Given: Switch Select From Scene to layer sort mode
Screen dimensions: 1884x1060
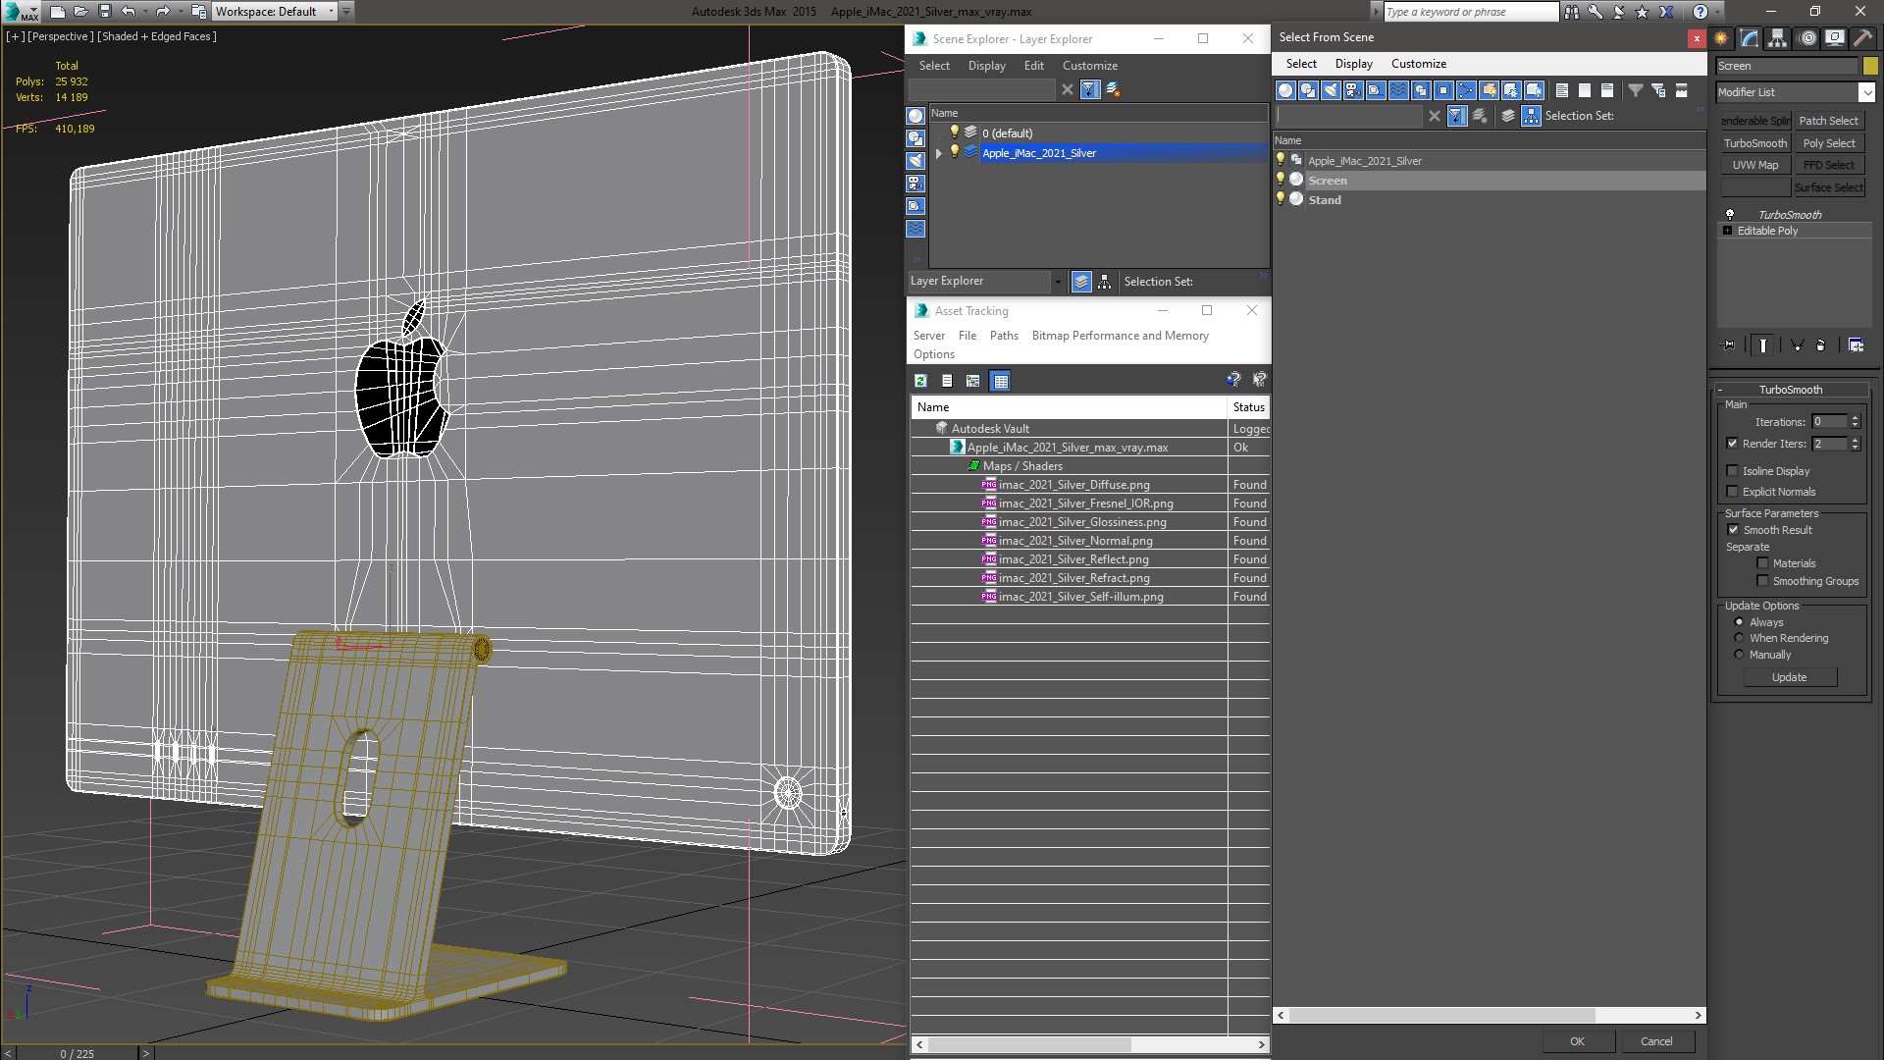Looking at the screenshot, I should (x=1508, y=116).
